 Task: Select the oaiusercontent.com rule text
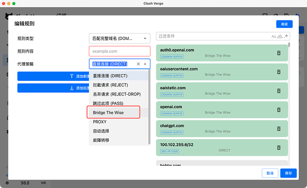click(179, 69)
